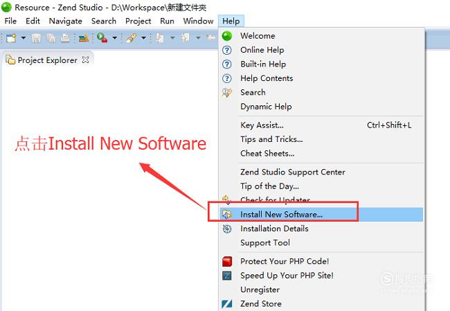The image size is (450, 311).
Task: Click the Zend Studio title bar icon
Action: pyautogui.click(x=6, y=7)
